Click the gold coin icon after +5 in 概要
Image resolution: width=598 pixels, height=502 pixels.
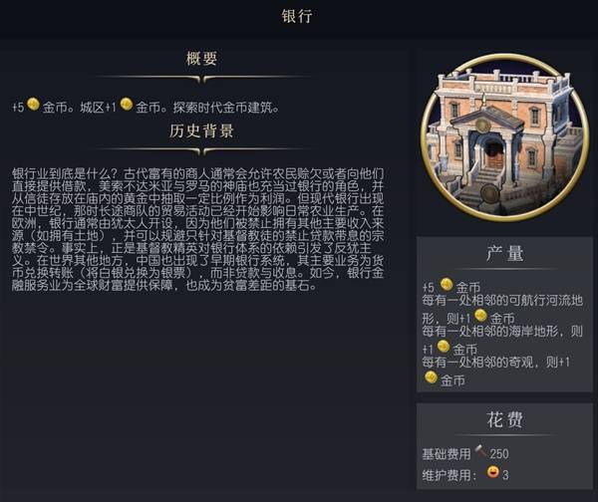click(33, 105)
